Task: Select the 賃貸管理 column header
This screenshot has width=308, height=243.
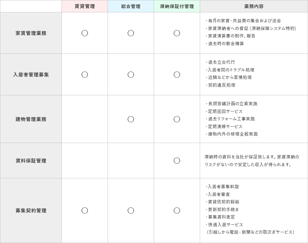Action: (x=85, y=6)
